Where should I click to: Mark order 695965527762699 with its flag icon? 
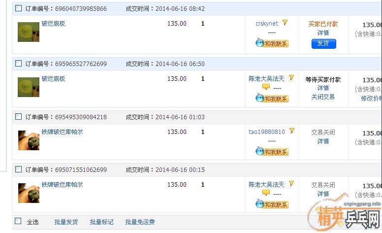click(x=291, y=78)
